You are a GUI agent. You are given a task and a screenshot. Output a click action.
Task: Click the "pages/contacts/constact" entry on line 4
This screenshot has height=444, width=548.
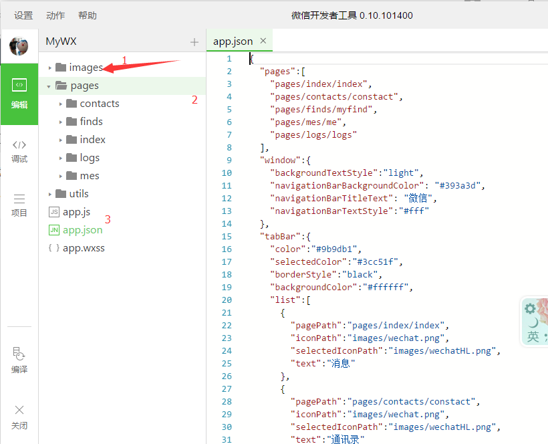point(333,96)
